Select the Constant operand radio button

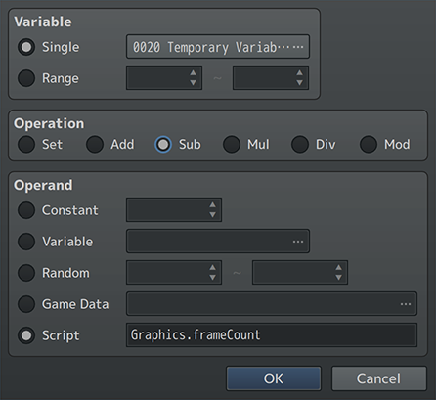[x=26, y=210]
